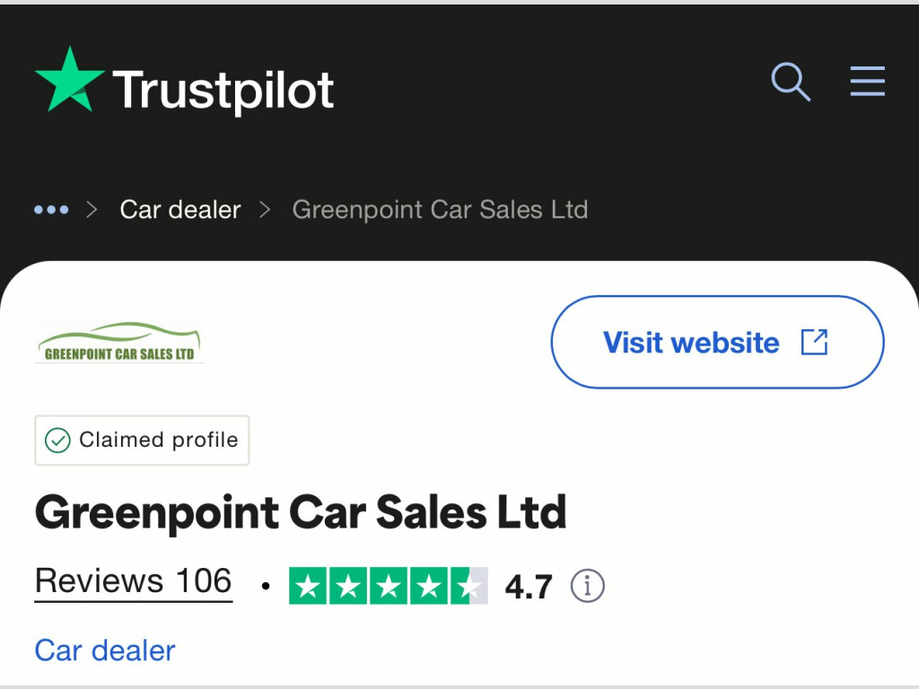919x689 pixels.
Task: Click the green star rating bar
Action: pyautogui.click(x=388, y=587)
